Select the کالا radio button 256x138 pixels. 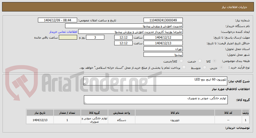click(x=214, y=61)
